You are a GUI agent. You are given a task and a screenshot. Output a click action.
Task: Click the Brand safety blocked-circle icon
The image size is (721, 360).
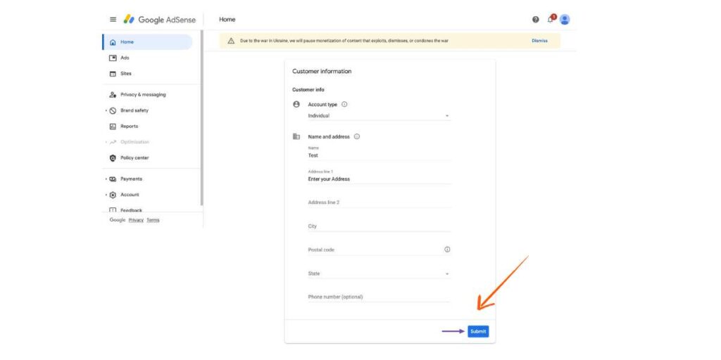coord(113,110)
